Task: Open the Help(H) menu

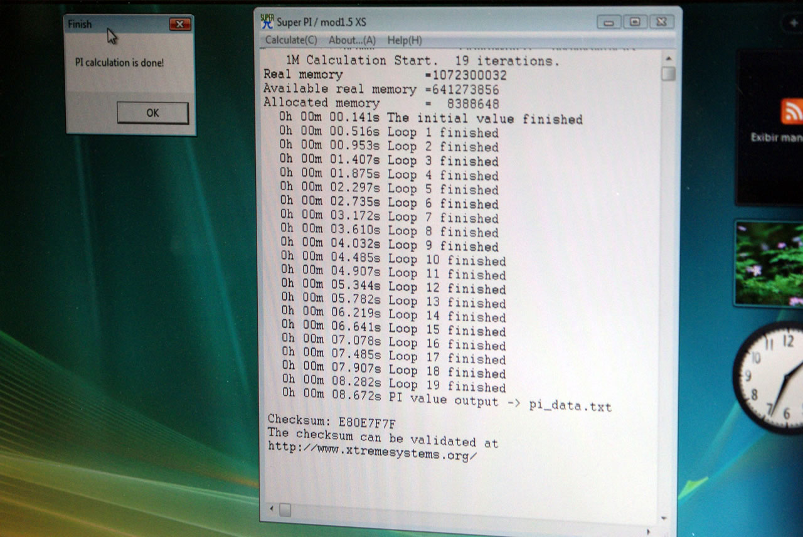Action: point(405,40)
